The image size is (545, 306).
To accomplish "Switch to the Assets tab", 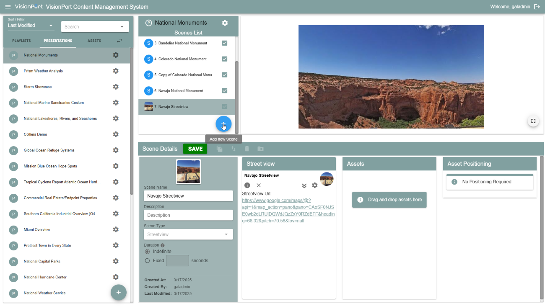I will (x=94, y=41).
